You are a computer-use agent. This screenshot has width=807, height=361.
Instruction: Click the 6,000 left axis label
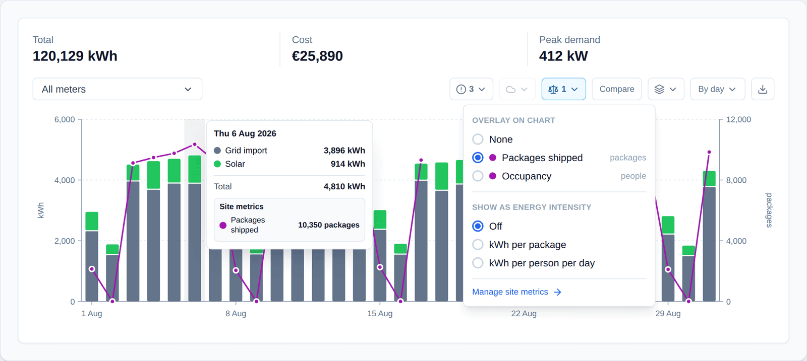65,120
